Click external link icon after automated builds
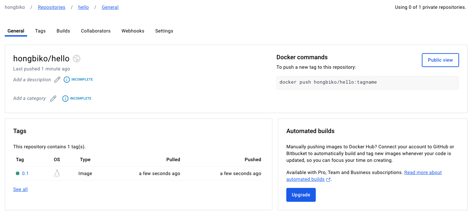 [328, 180]
